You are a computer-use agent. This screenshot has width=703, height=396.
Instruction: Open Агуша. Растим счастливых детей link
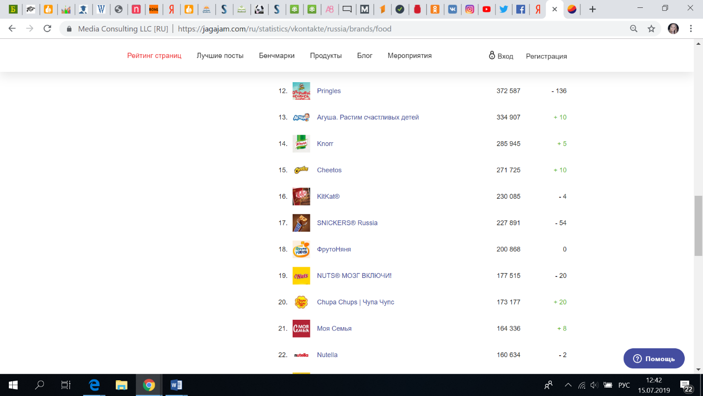click(368, 117)
